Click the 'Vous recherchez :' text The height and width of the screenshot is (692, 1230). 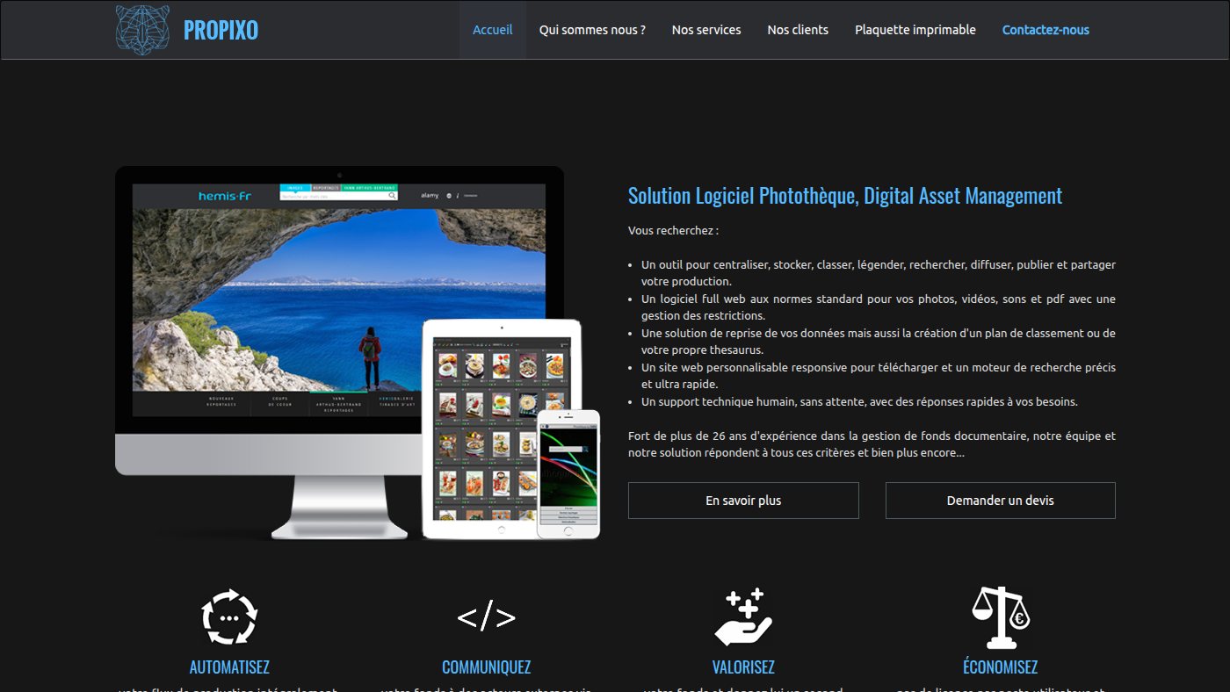click(673, 231)
